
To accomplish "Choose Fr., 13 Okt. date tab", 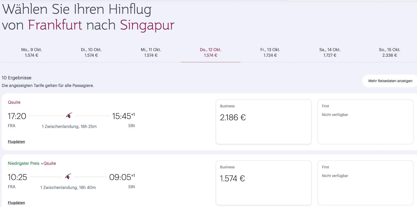I will (270, 53).
